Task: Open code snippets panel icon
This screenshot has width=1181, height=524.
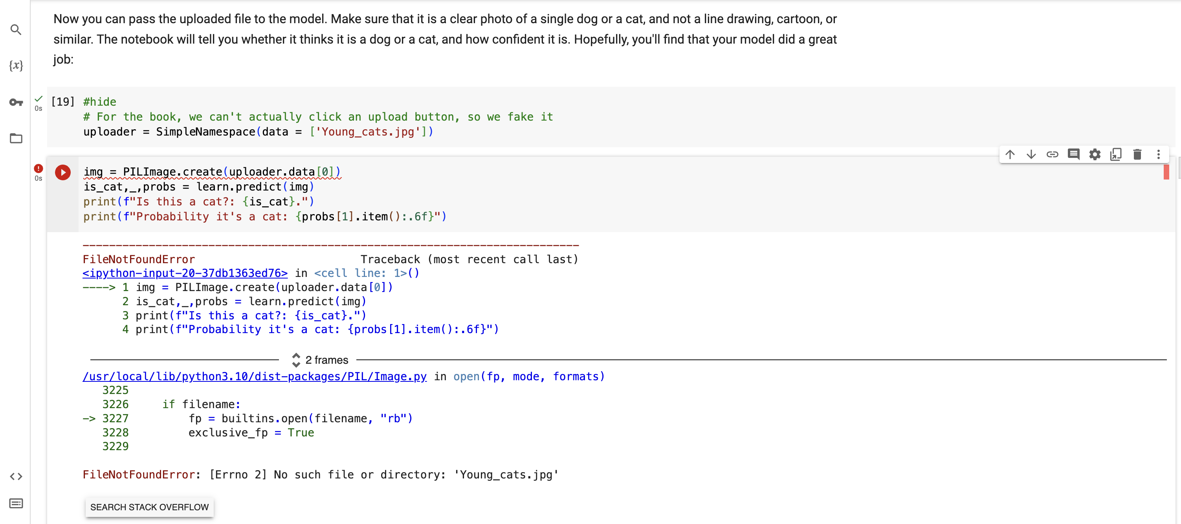Action: tap(16, 476)
